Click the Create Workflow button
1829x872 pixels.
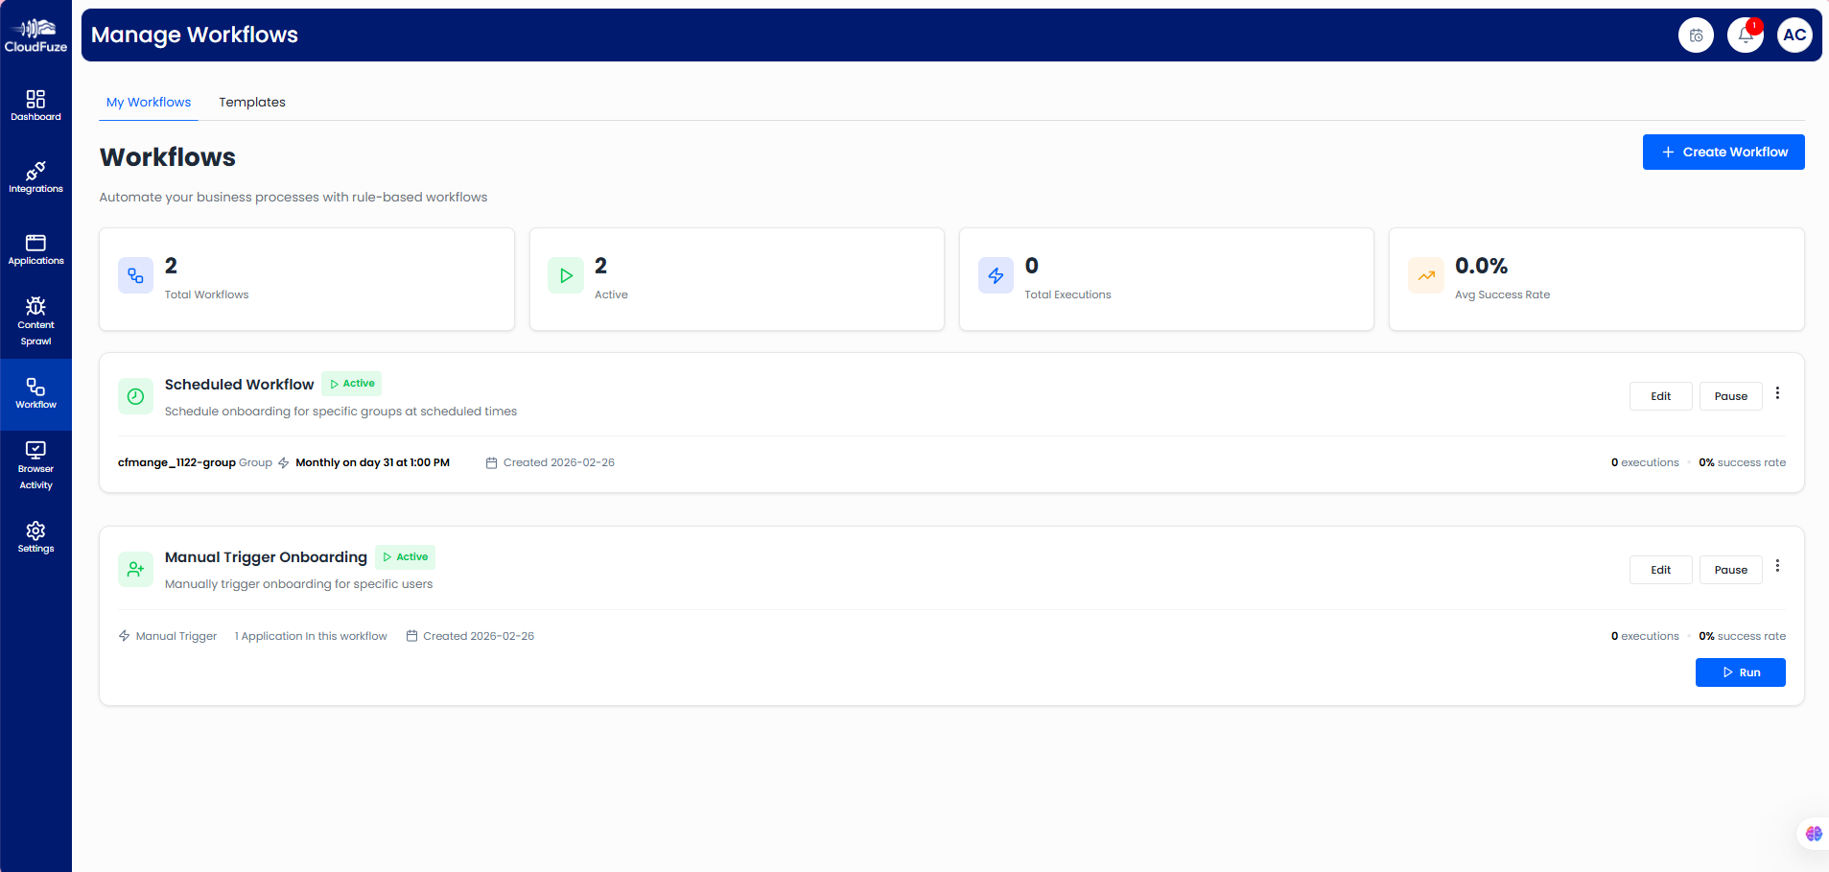pyautogui.click(x=1722, y=152)
